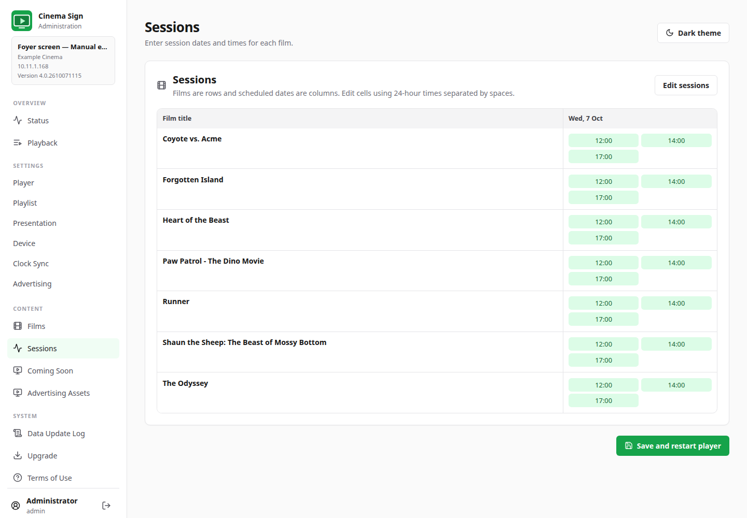Navigate to Advertising settings
The image size is (747, 518).
pos(63,284)
